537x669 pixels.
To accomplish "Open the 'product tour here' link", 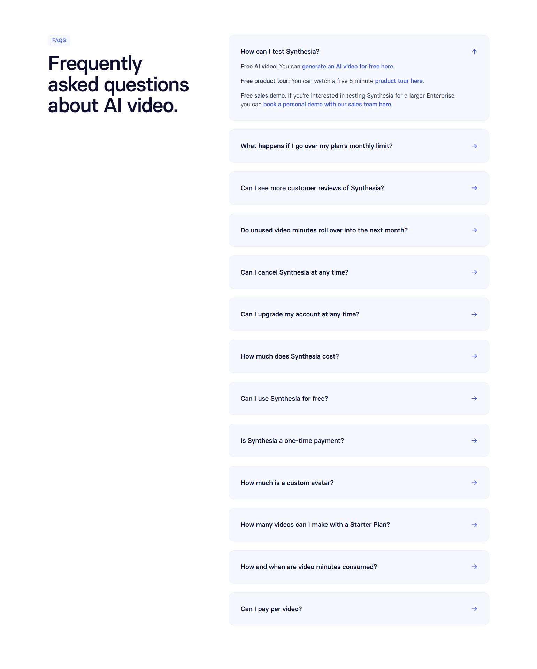I will [x=399, y=80].
